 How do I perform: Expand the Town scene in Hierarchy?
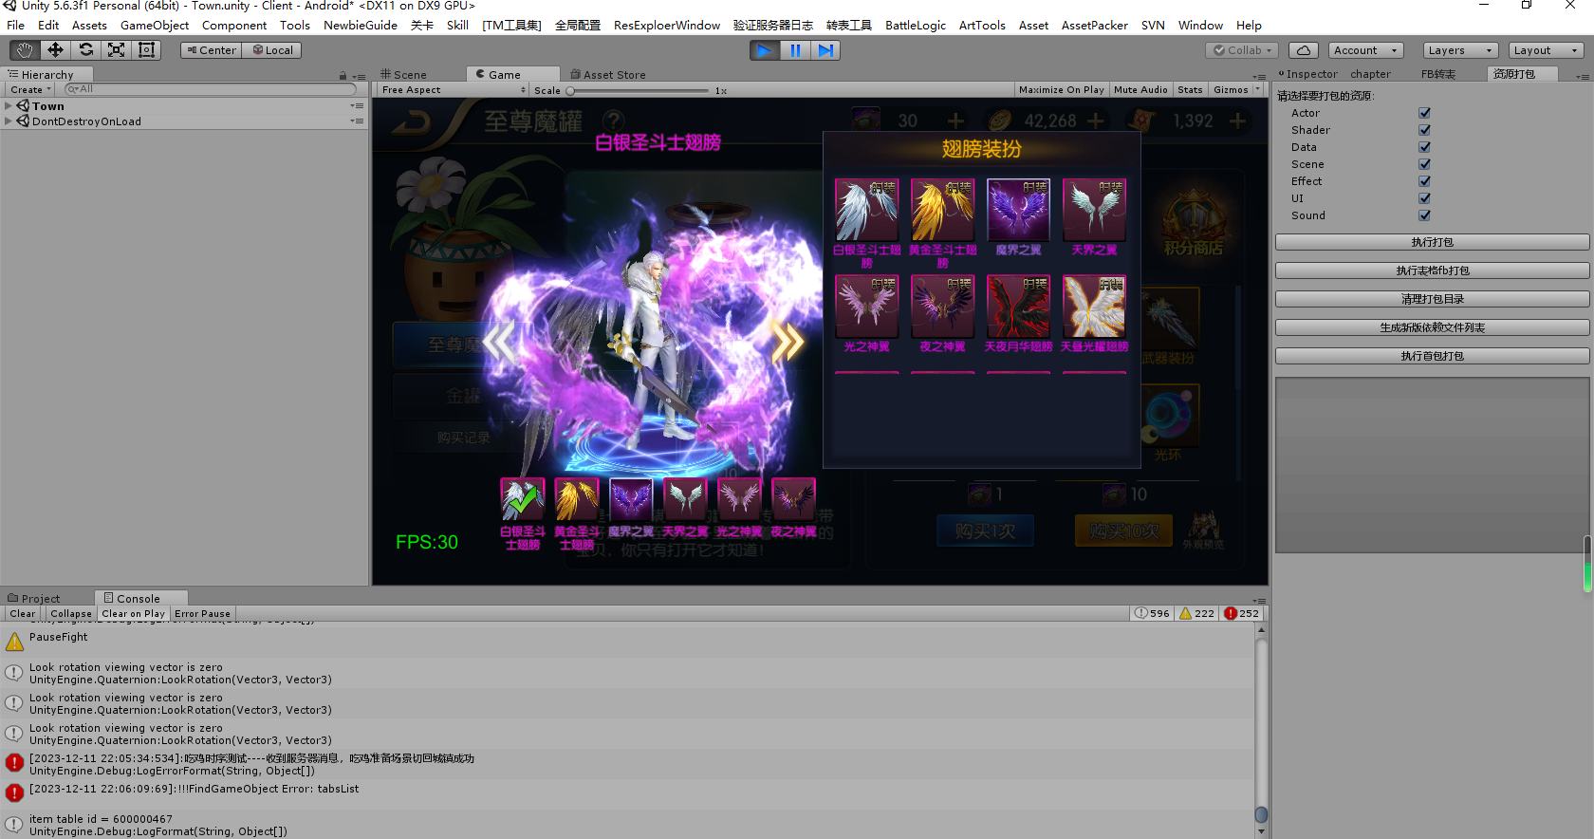tap(9, 106)
